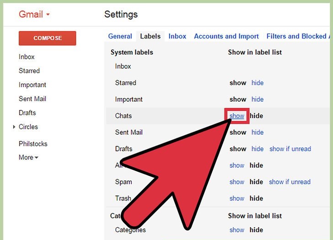Show the Chats label
333x240 pixels.
point(237,116)
